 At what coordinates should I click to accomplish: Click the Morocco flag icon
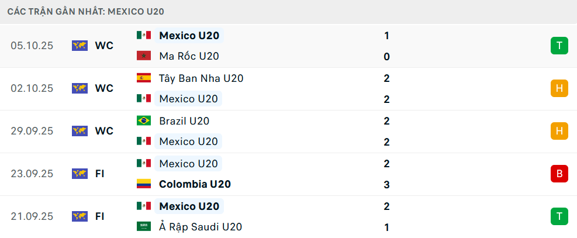tap(143, 56)
